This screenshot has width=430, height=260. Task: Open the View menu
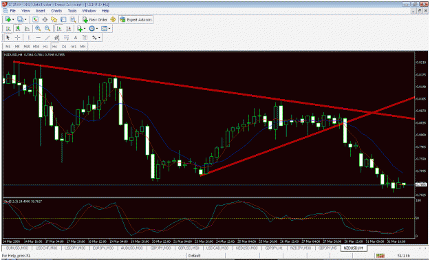25,11
